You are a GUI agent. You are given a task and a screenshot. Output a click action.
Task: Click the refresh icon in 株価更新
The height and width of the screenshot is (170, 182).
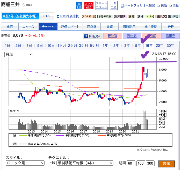coord(86,36)
